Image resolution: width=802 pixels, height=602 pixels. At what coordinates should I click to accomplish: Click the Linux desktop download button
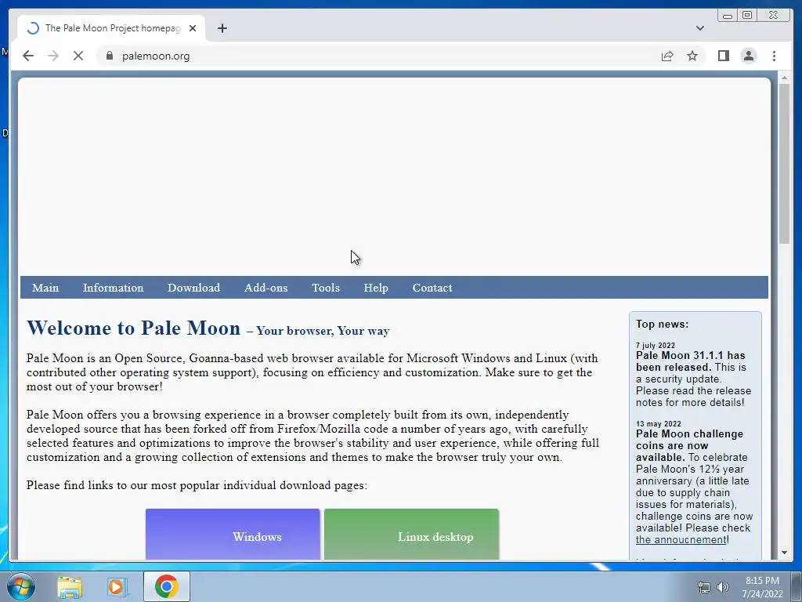[x=412, y=534]
